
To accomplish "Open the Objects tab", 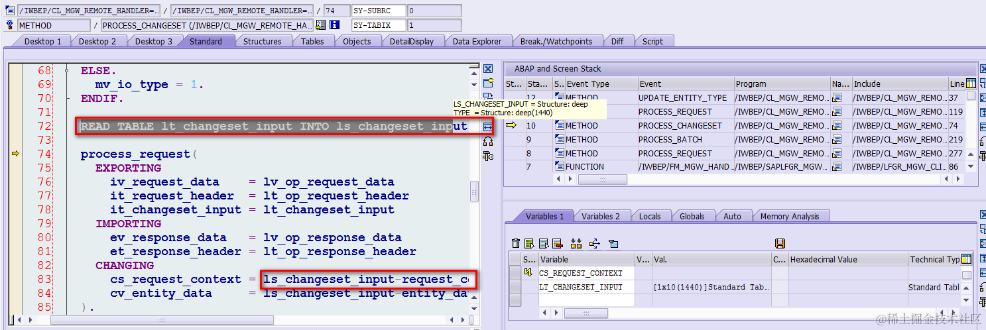I will tap(357, 41).
